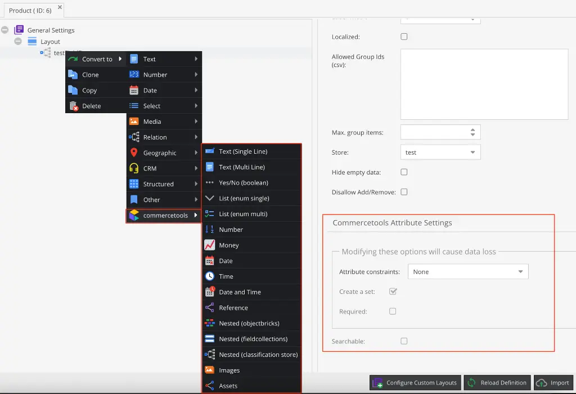576x394 pixels.
Task: Click the commercetools cube icon
Action: pyautogui.click(x=134, y=216)
